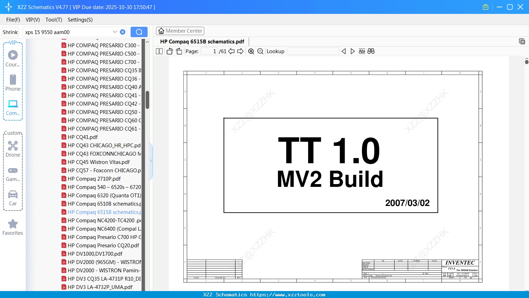Click the page number field
The height and width of the screenshot is (298, 529).
point(209,51)
